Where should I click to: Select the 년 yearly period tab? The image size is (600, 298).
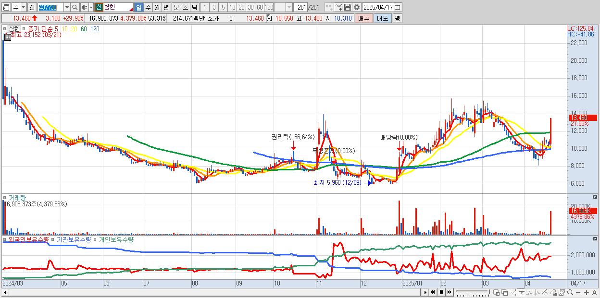pyautogui.click(x=166, y=7)
